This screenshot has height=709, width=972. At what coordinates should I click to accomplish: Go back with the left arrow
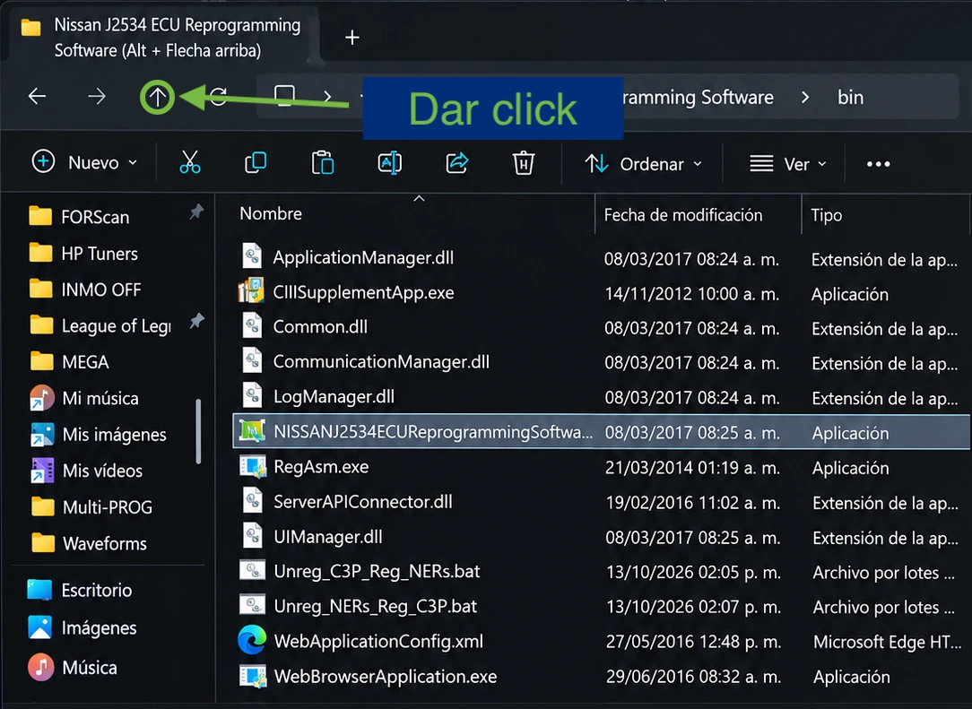37,96
